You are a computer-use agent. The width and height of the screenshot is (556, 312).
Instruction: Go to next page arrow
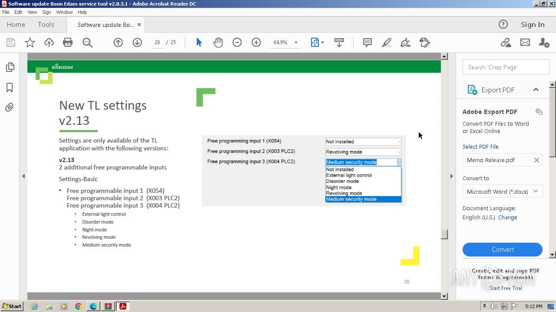click(137, 42)
